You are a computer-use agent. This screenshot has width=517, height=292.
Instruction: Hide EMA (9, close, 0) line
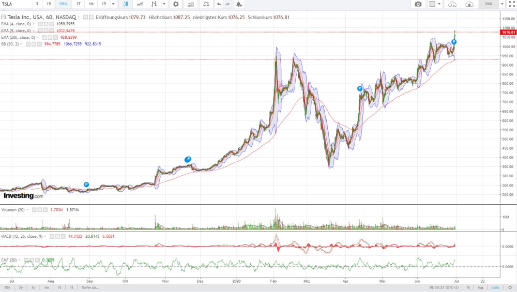[x=40, y=30]
